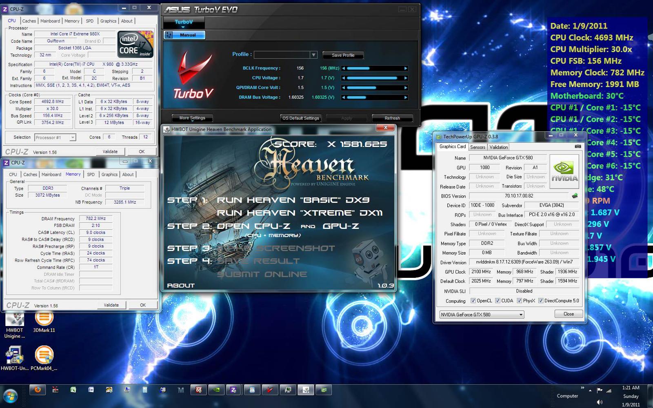Screen dimensions: 653x408
Task: Switch to the GPU-Z Validation tab
Action: [499, 147]
